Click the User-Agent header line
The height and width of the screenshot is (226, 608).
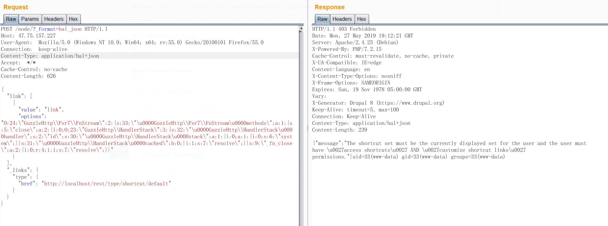point(132,43)
